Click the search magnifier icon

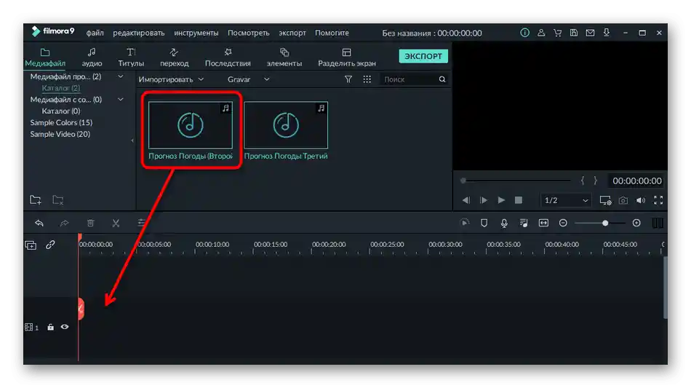442,79
